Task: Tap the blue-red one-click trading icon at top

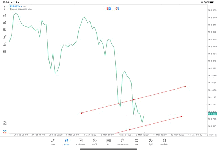Action: (108, 9)
